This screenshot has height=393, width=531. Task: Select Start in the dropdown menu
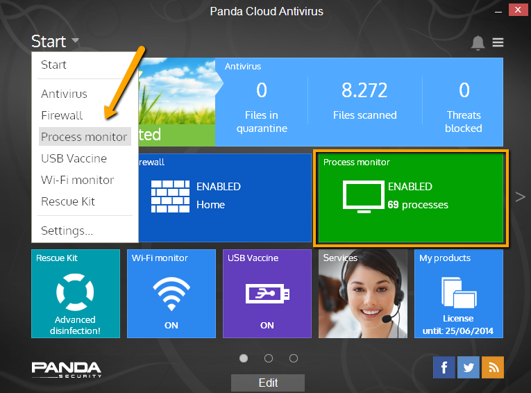pyautogui.click(x=53, y=65)
